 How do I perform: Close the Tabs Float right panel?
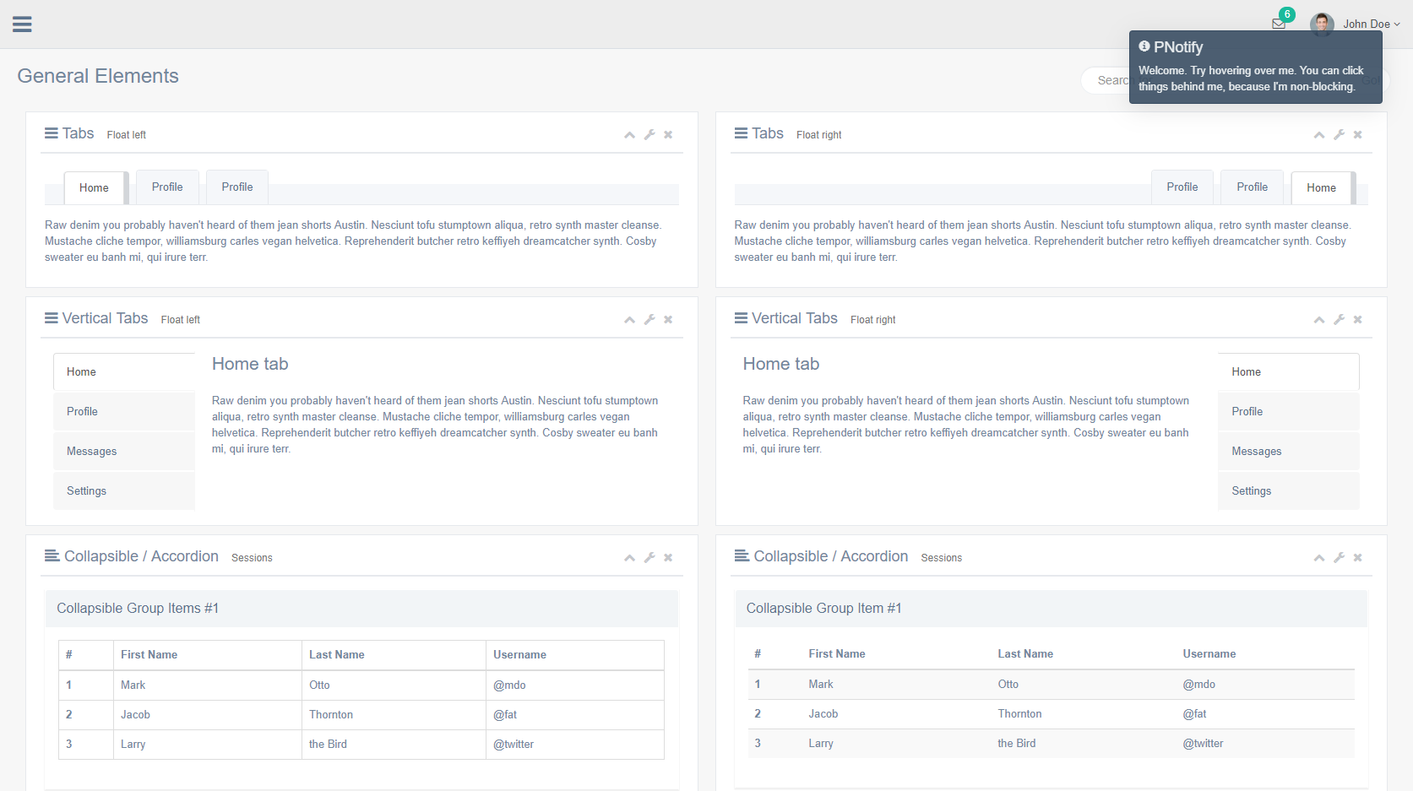coord(1358,135)
